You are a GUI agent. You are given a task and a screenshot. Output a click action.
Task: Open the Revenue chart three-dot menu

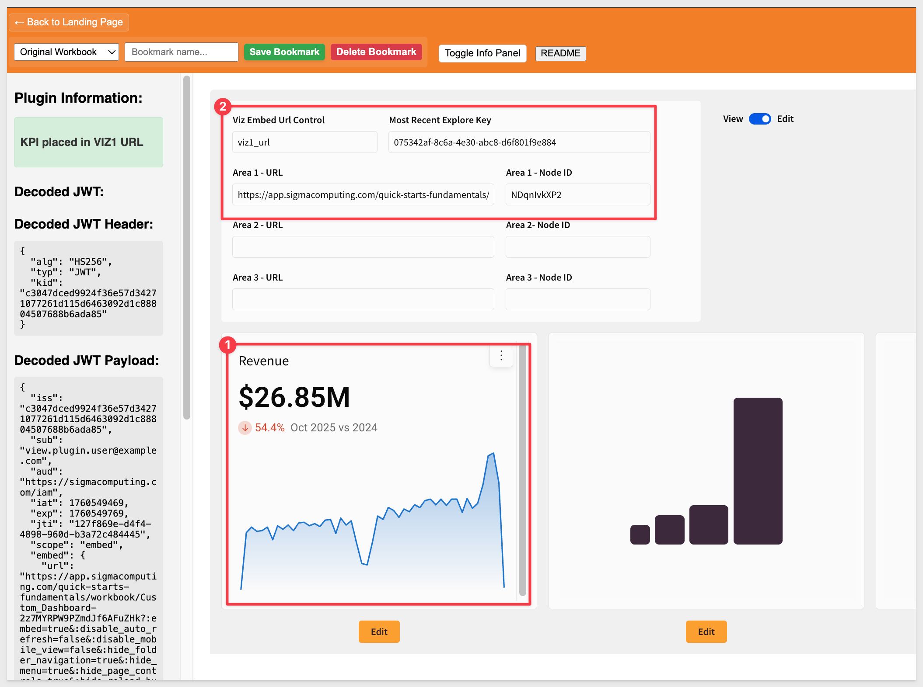point(501,355)
